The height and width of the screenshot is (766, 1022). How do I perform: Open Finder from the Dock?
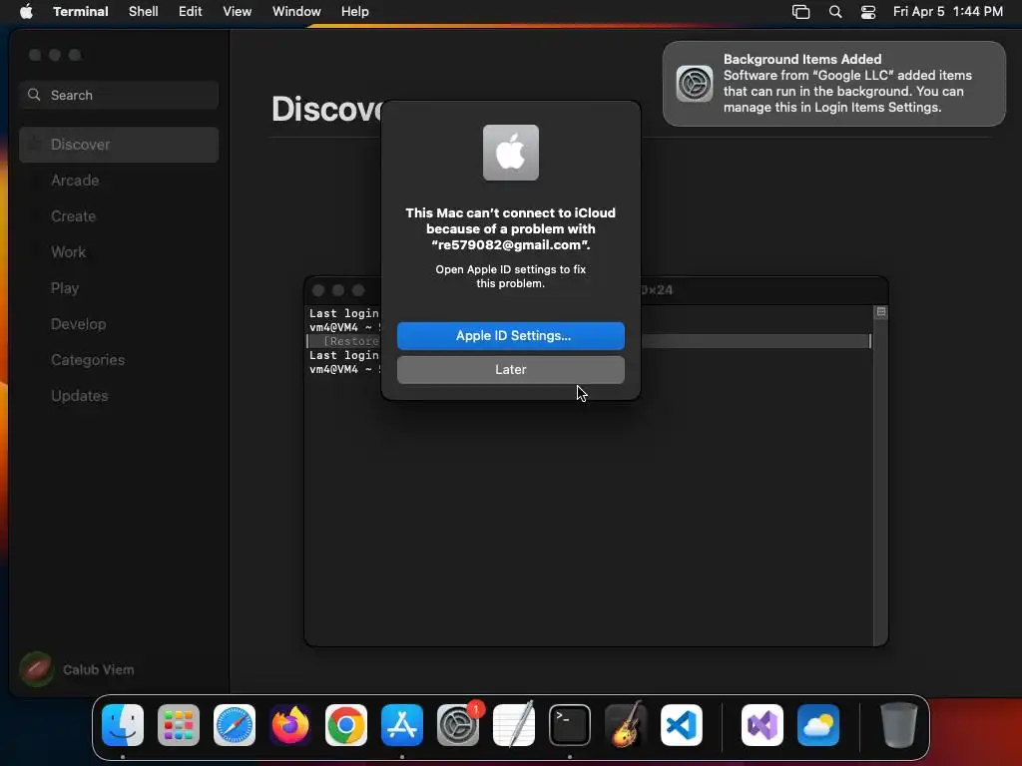click(123, 725)
